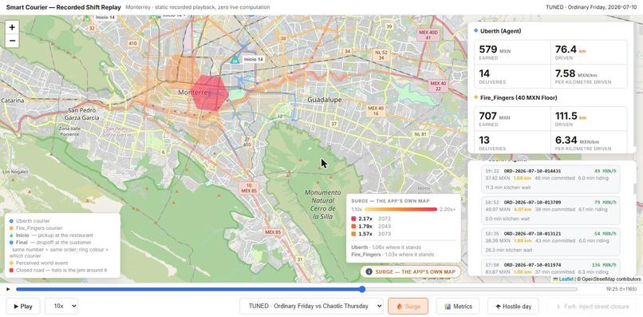Click the Leaflet flag icon in attribution

coord(556,279)
